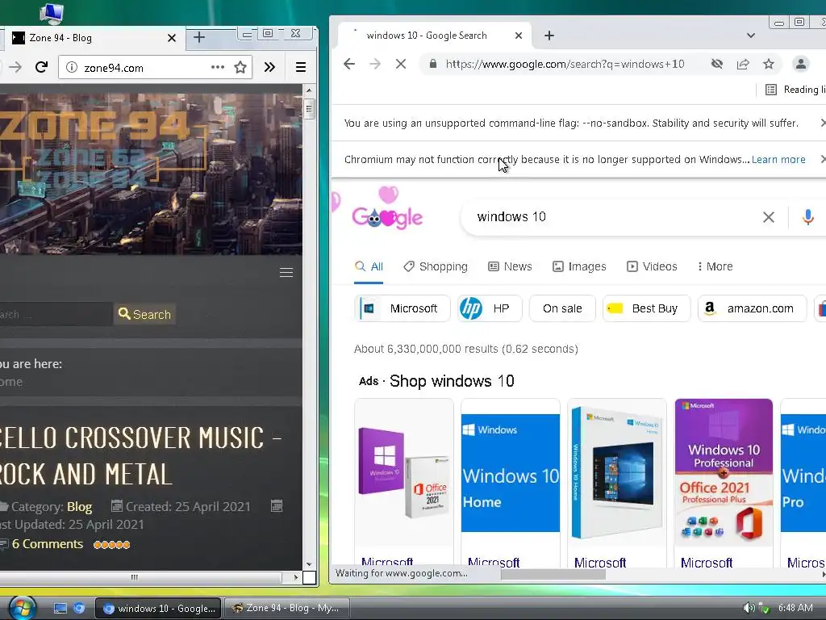Click the Firefox horizontal scrollbar right arrow
The height and width of the screenshot is (620, 826).
pos(295,577)
